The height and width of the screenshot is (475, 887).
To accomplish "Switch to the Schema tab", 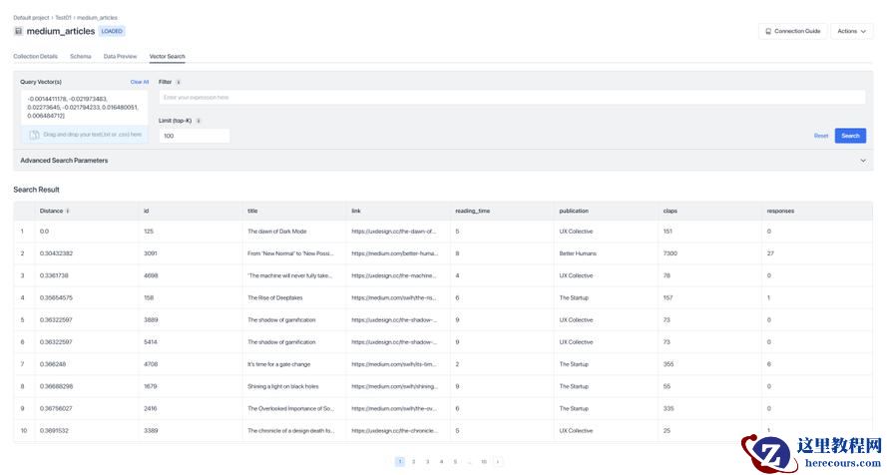I will (x=80, y=57).
